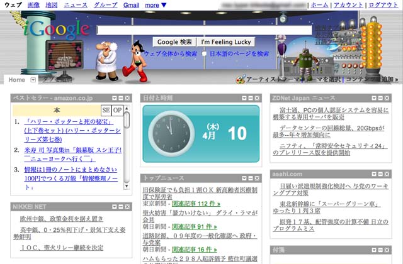Switch to the OP tab in amazon gadget

(118, 111)
